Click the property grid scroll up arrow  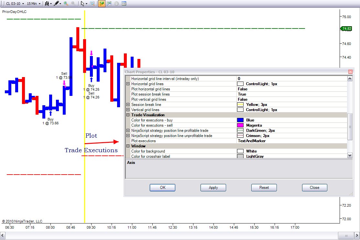pos(350,79)
